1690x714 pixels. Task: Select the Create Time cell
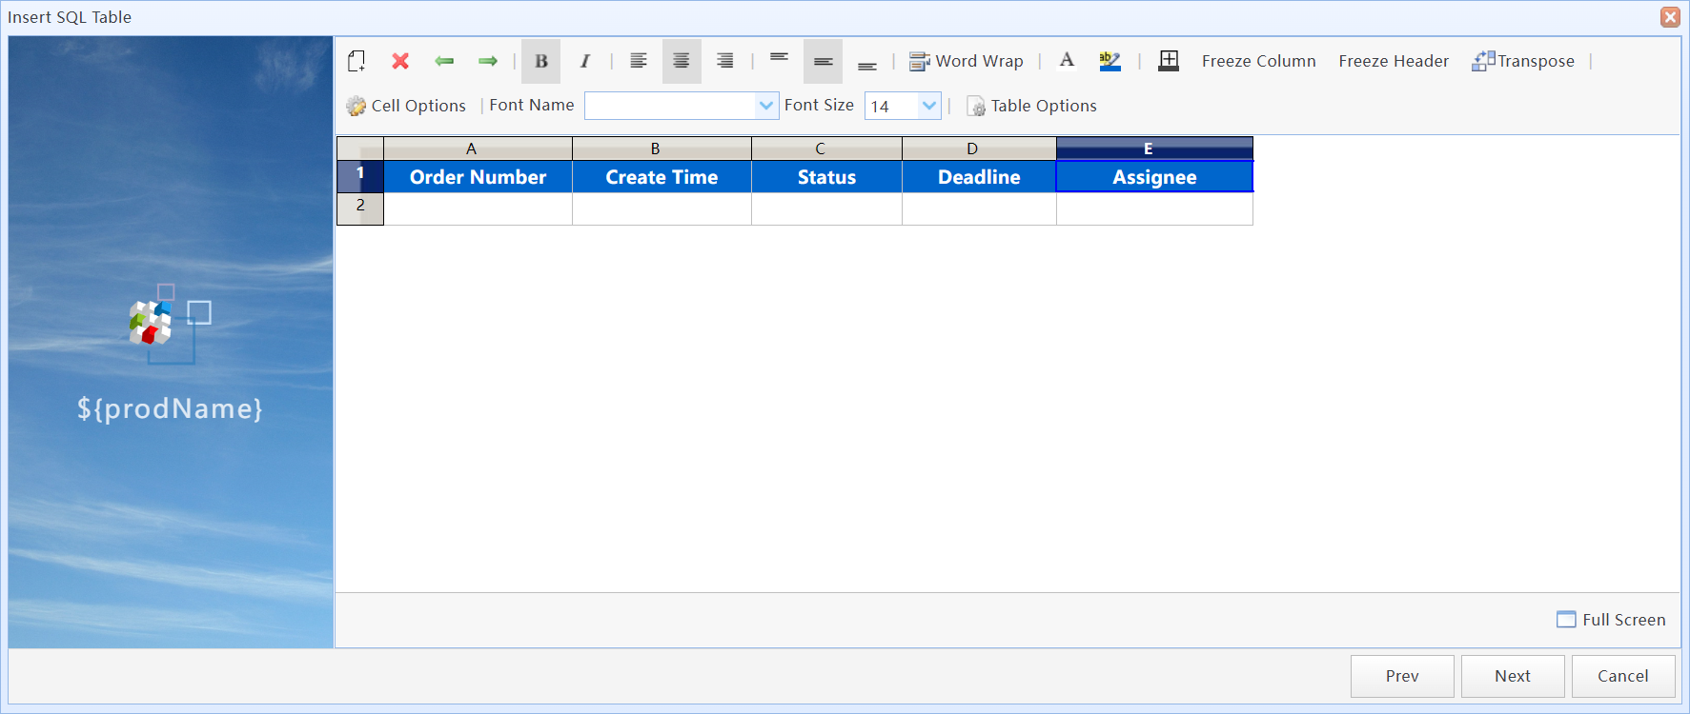click(662, 176)
